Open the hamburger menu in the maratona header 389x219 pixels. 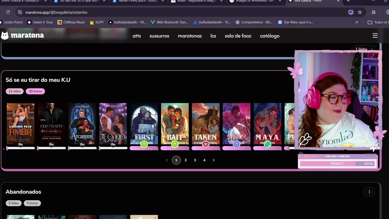click(x=375, y=36)
